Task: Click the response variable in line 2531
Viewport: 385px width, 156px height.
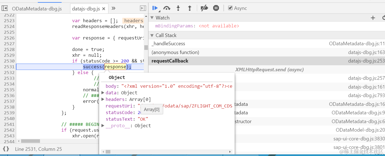Action: coord(115,67)
